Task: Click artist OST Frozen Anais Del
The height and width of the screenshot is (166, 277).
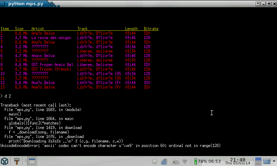Action: coord(52,65)
